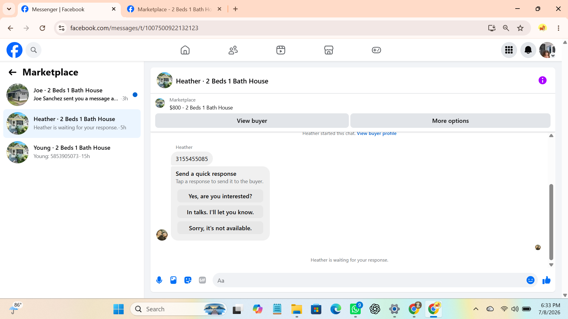Screen dimensions: 568x319
Task: Go back from the Marketplace inbox
Action: pyautogui.click(x=12, y=72)
